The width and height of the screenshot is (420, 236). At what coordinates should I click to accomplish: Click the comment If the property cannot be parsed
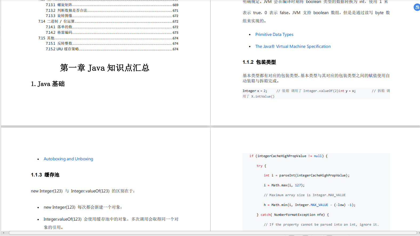point(321,225)
